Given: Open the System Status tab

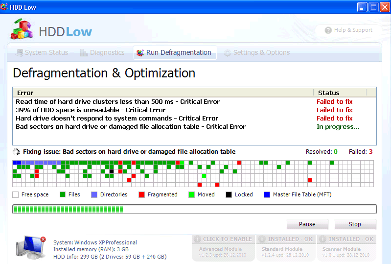Looking at the screenshot, I should tap(42, 52).
